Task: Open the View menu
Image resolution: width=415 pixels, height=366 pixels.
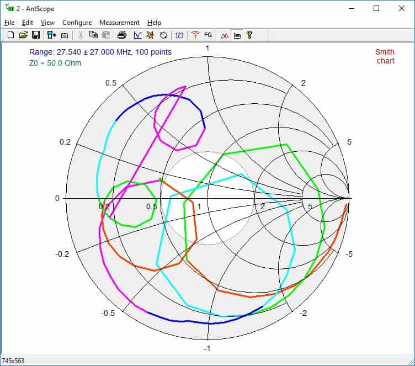Action: coord(47,23)
